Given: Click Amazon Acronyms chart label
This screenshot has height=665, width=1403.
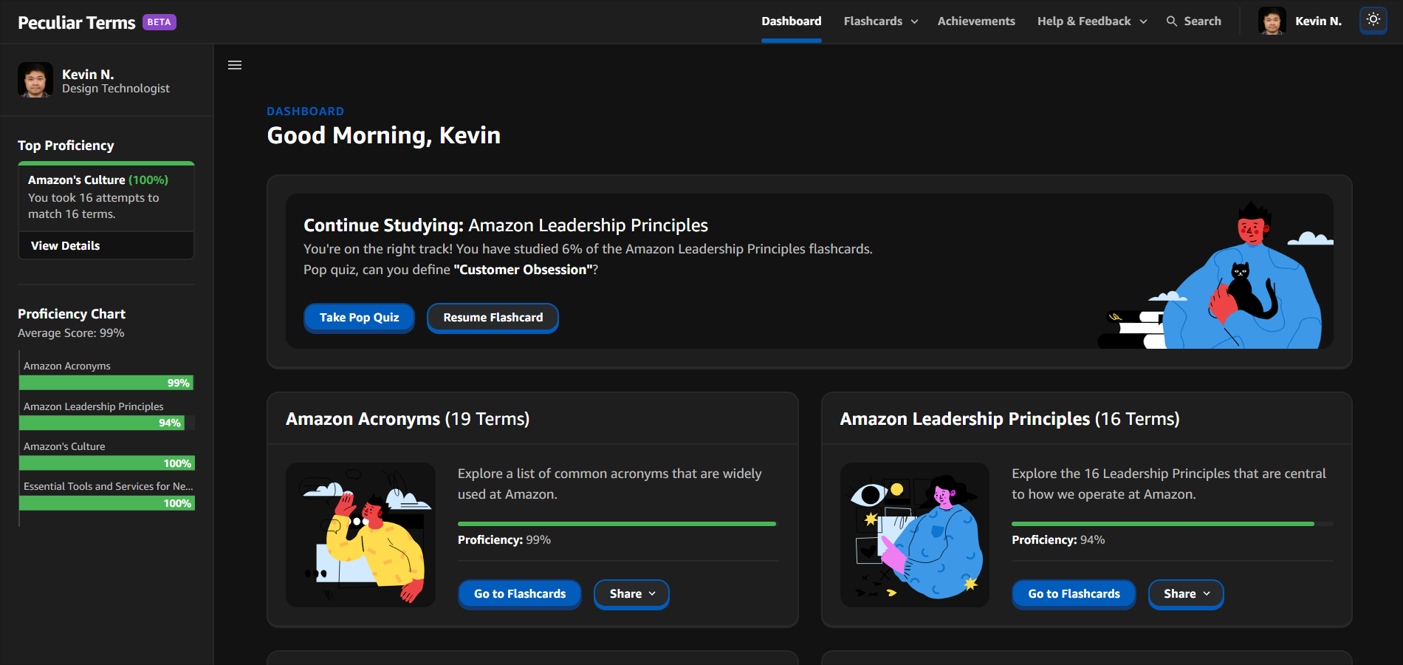Looking at the screenshot, I should click(67, 366).
